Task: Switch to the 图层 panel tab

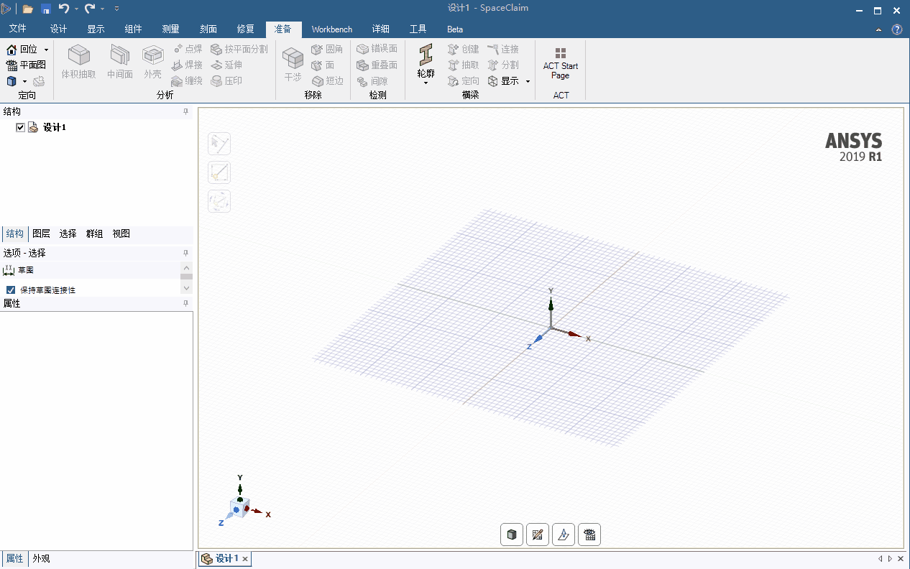Action: click(42, 233)
